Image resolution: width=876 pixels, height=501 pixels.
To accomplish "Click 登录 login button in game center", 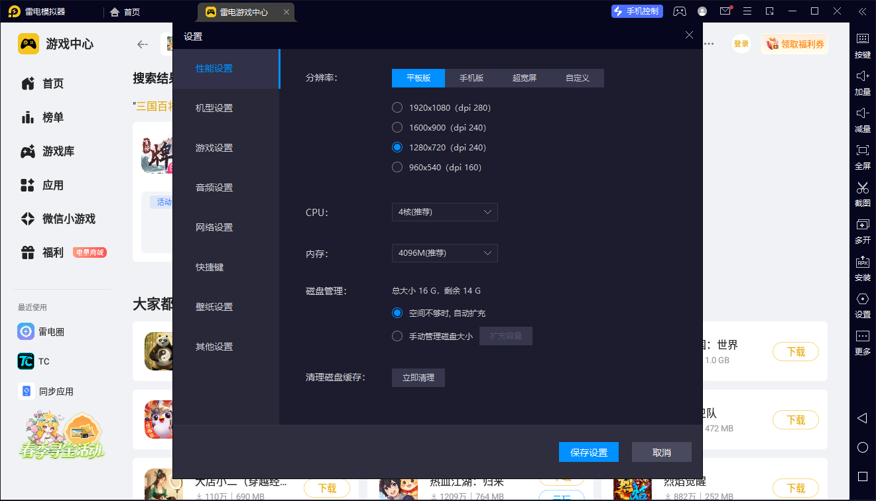I will pos(741,44).
